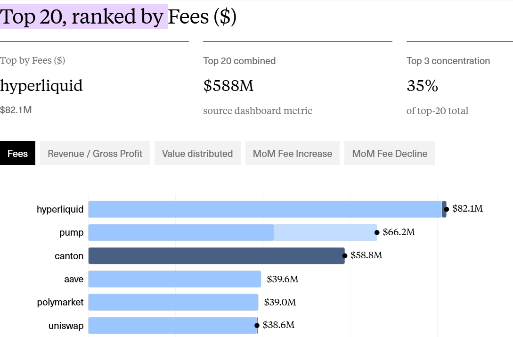Click the $38.6M value label

pyautogui.click(x=279, y=325)
